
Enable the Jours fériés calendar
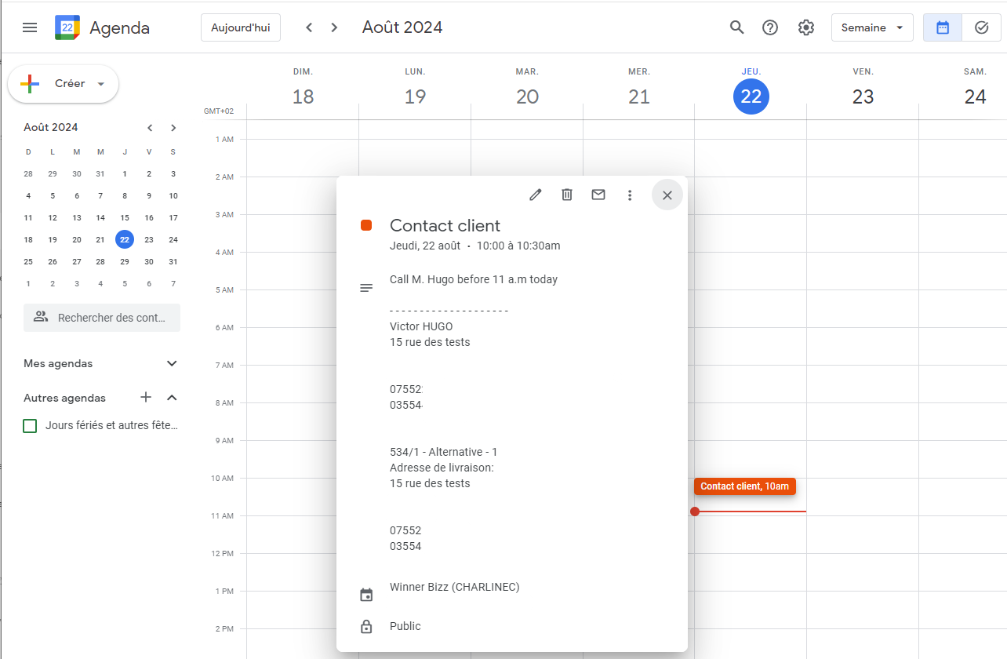click(29, 425)
